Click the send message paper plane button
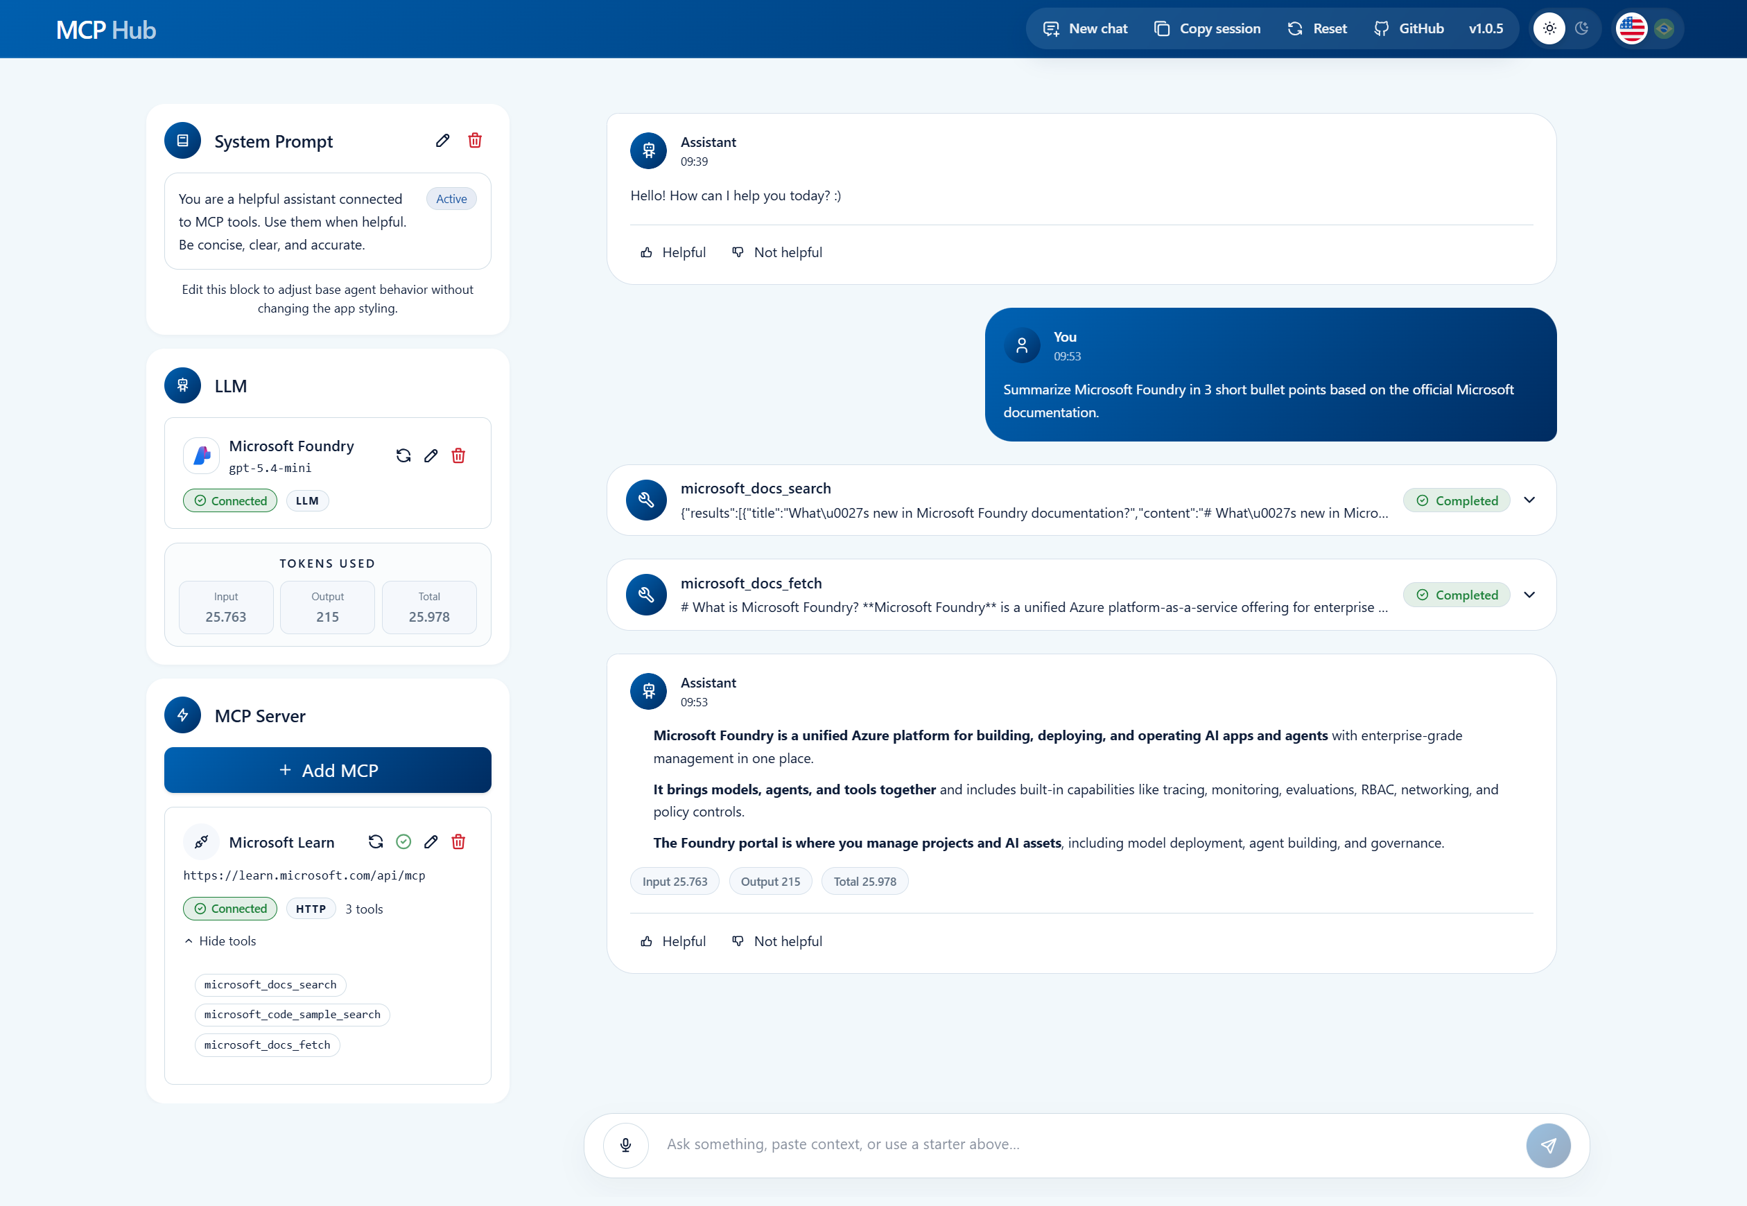 point(1548,1146)
